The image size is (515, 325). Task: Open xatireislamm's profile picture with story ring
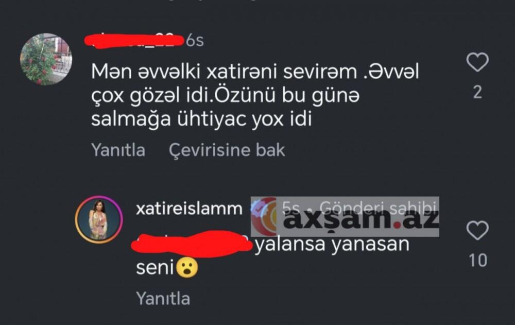(99, 219)
